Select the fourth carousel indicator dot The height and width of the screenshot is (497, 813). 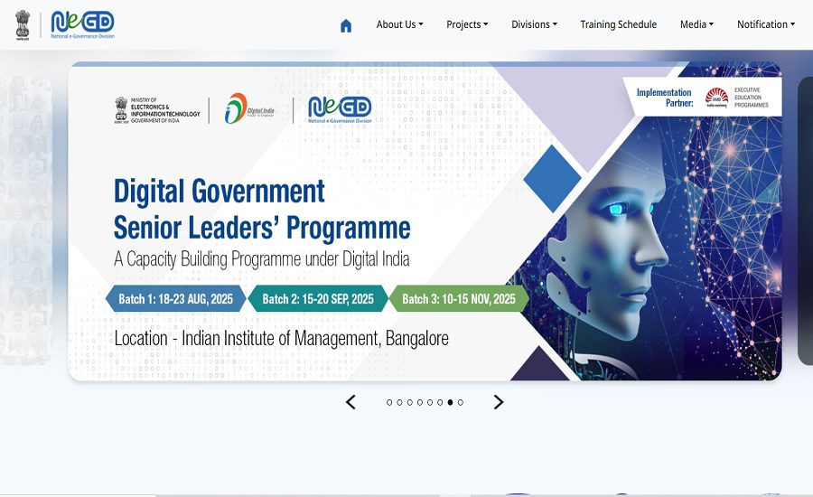[x=420, y=403]
